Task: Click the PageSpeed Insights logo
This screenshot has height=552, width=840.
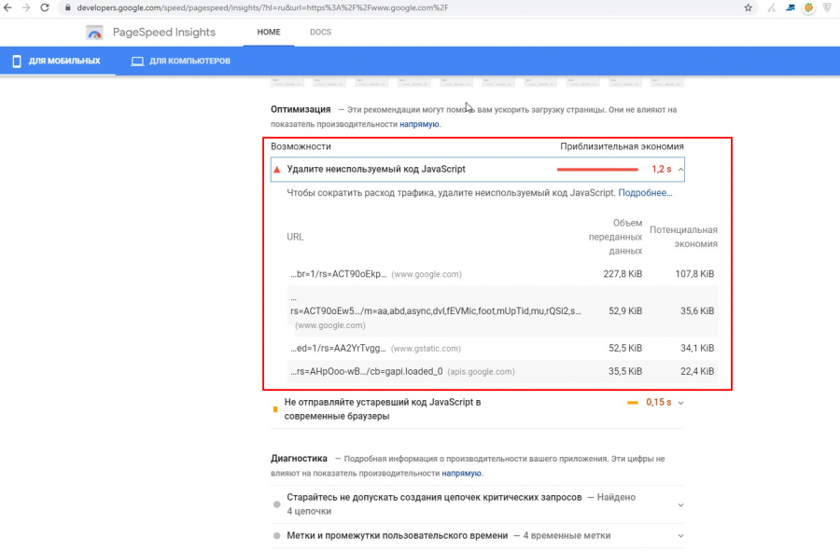Action: pyautogui.click(x=94, y=33)
